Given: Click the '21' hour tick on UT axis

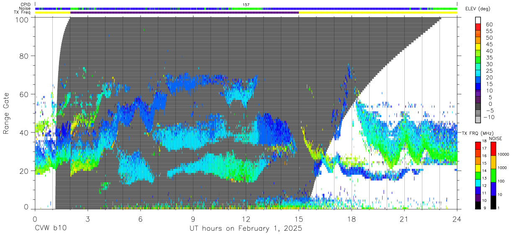Looking at the screenshot, I should point(404,219).
